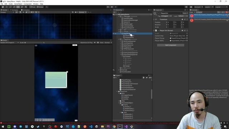Screen dimensions: 229x129
Task: Open the Window menu
Action: coord(36,4)
